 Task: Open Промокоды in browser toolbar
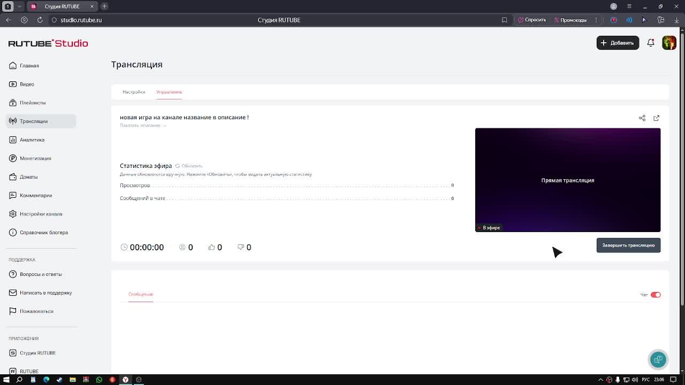570,20
